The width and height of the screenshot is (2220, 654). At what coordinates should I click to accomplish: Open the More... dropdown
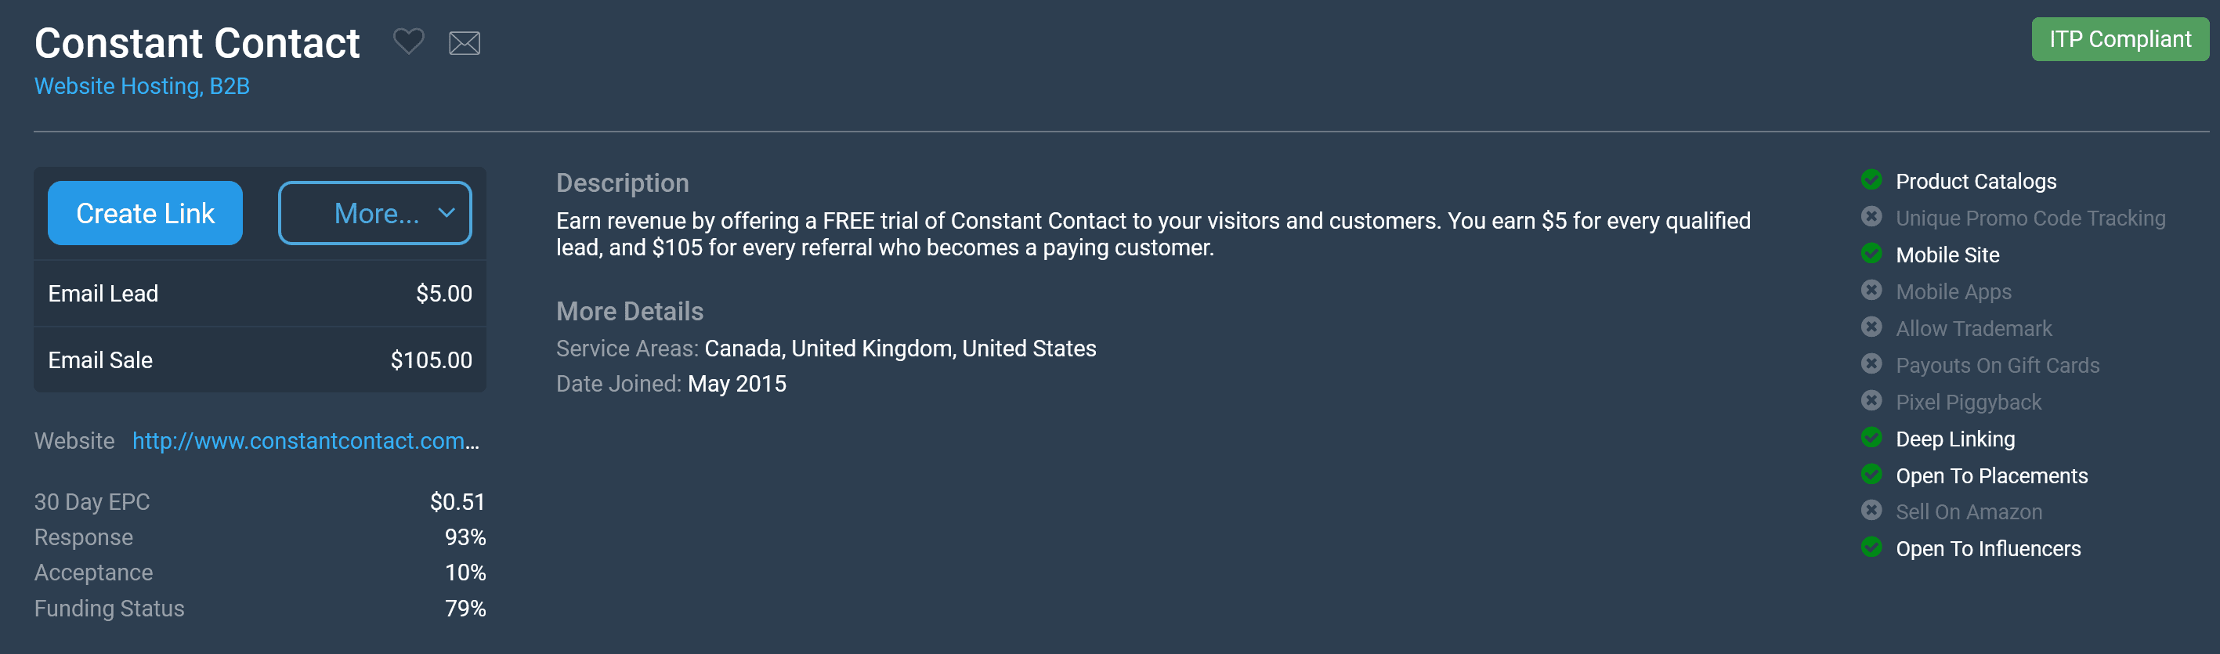pyautogui.click(x=375, y=213)
